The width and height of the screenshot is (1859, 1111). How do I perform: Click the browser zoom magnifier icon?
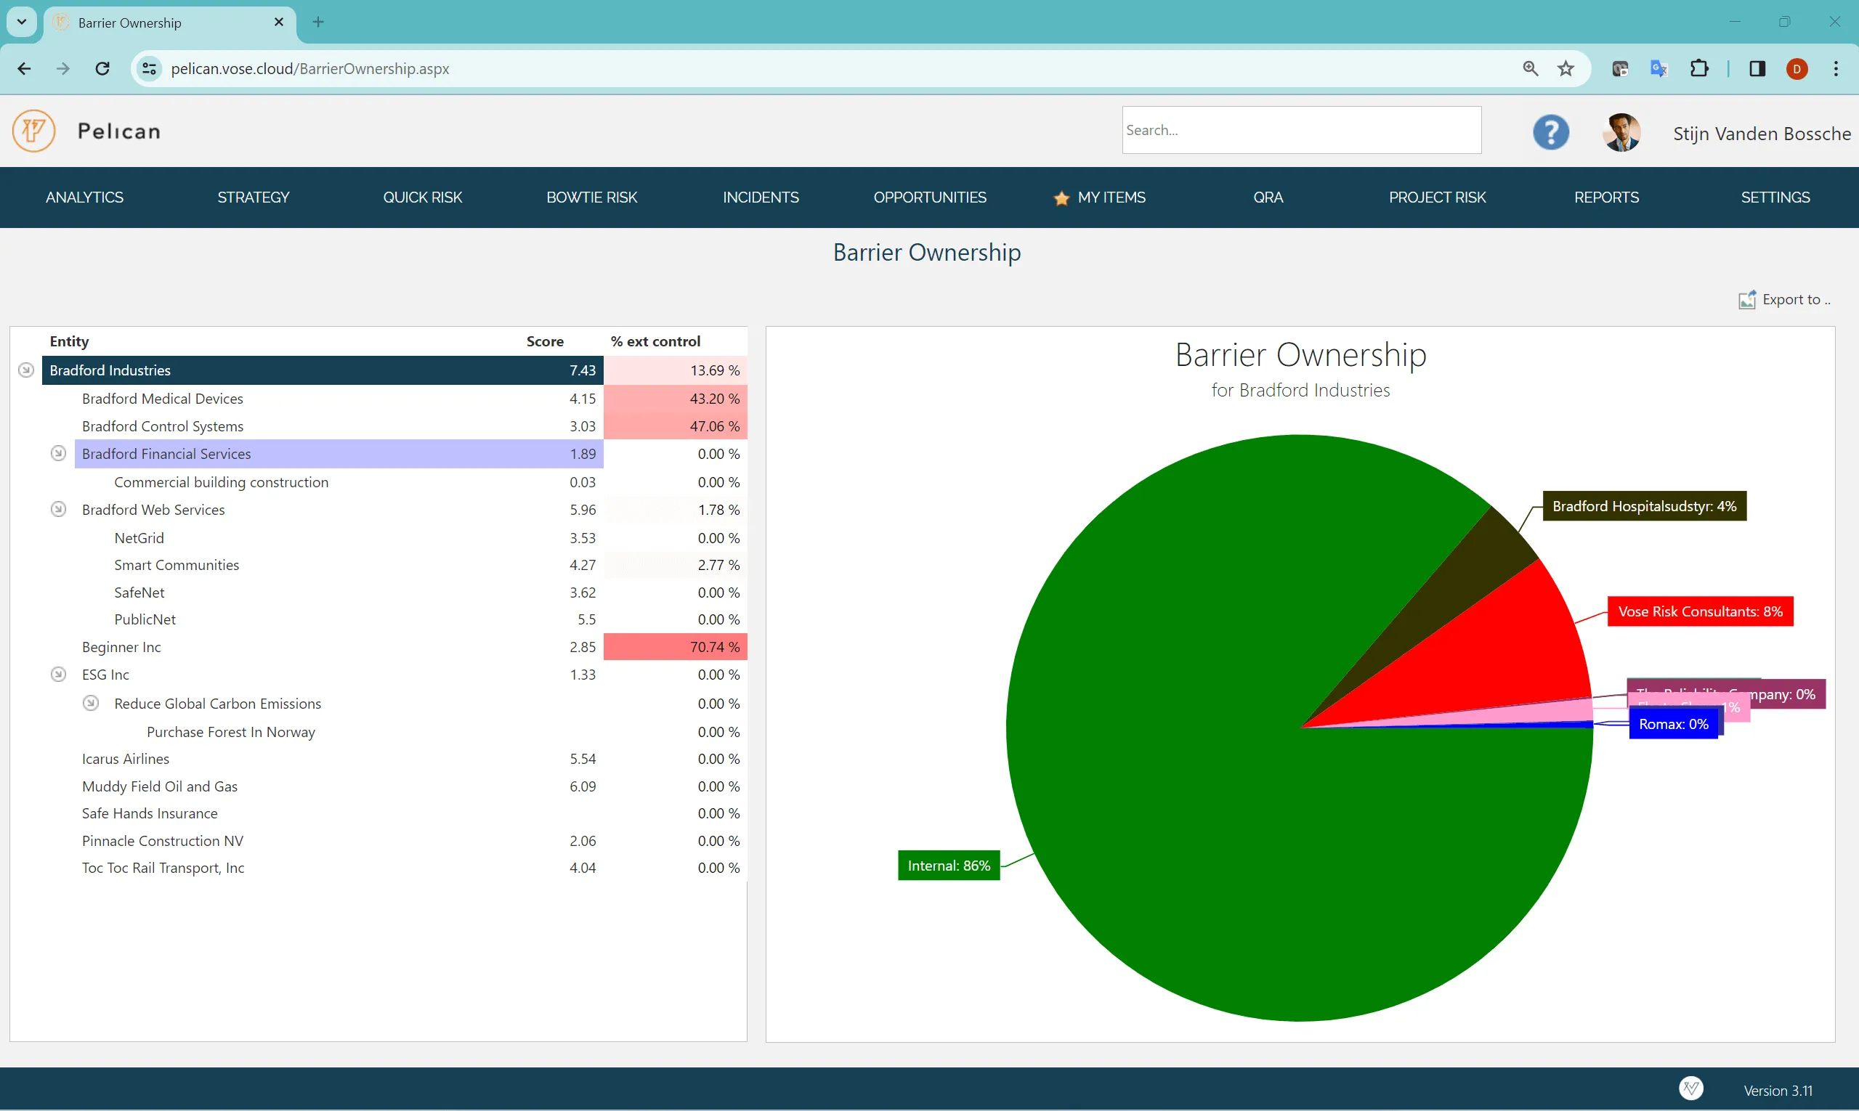pyautogui.click(x=1530, y=69)
